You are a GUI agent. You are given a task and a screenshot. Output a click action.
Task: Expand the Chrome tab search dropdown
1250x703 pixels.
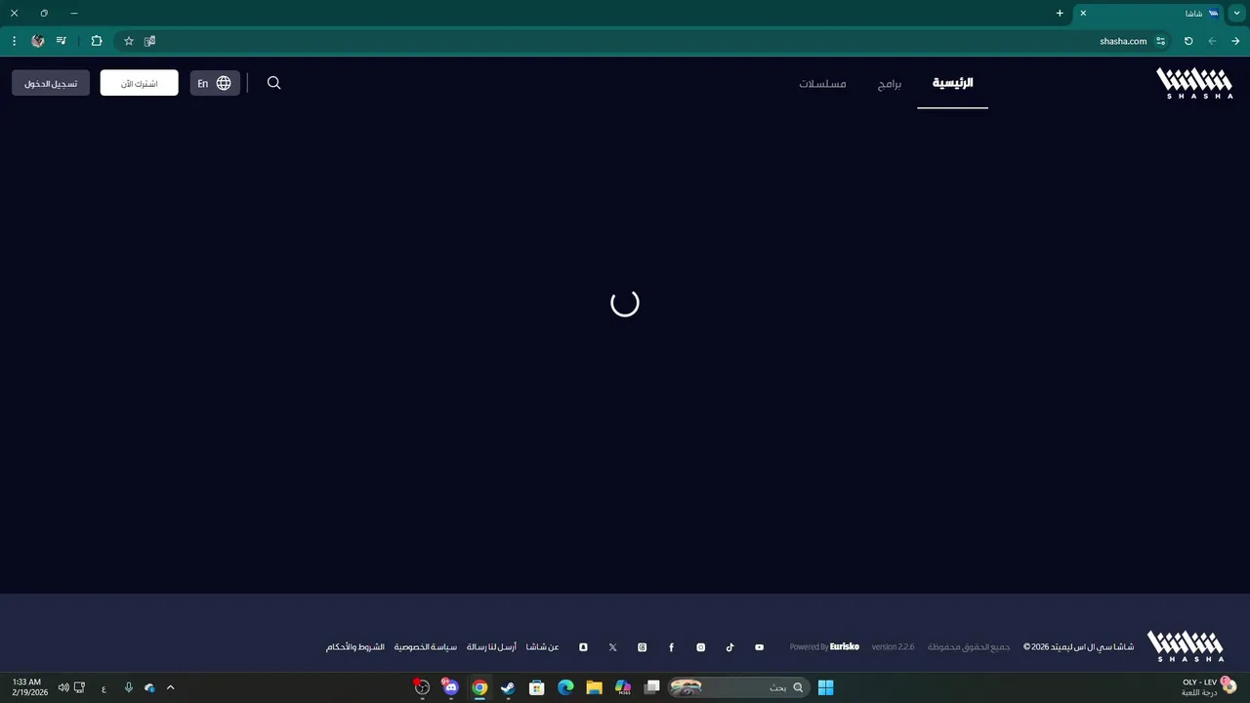pos(1236,14)
